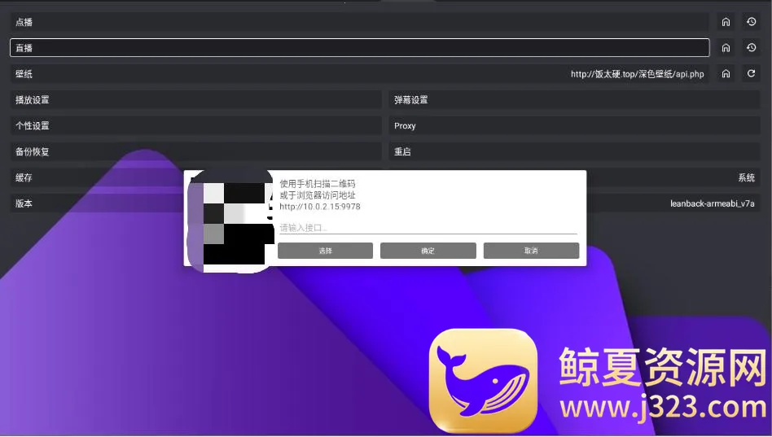Open 弹幕设置 settings

(x=575, y=100)
